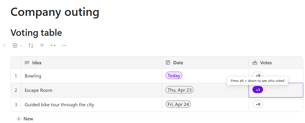305x123 pixels.
Task: Click the Idea column text icon
Action: tap(27, 63)
